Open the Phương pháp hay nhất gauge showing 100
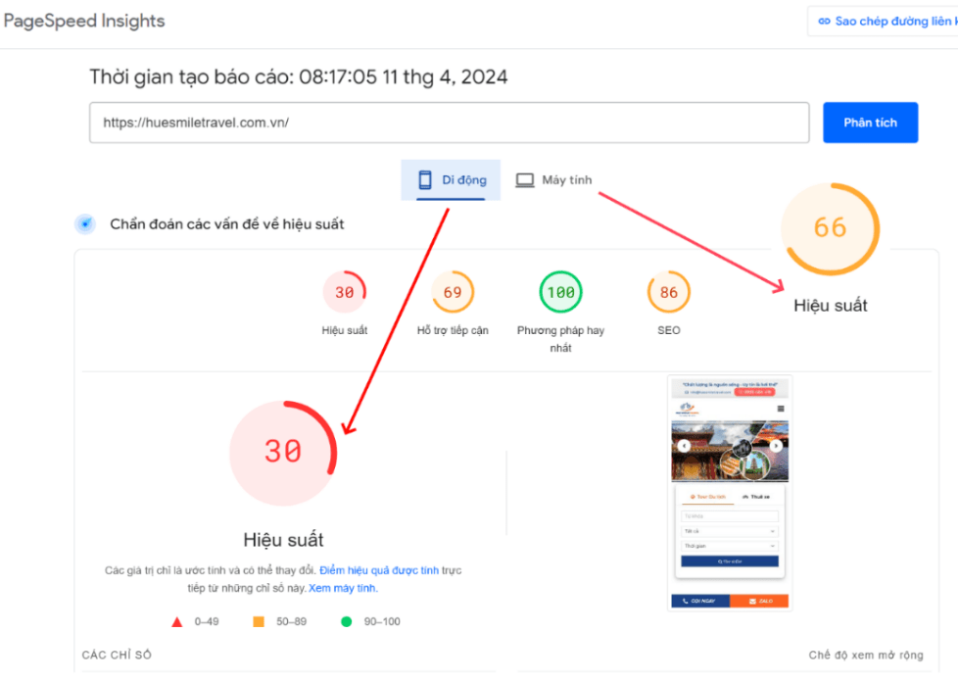Screen dimensions: 958x681 (561, 292)
